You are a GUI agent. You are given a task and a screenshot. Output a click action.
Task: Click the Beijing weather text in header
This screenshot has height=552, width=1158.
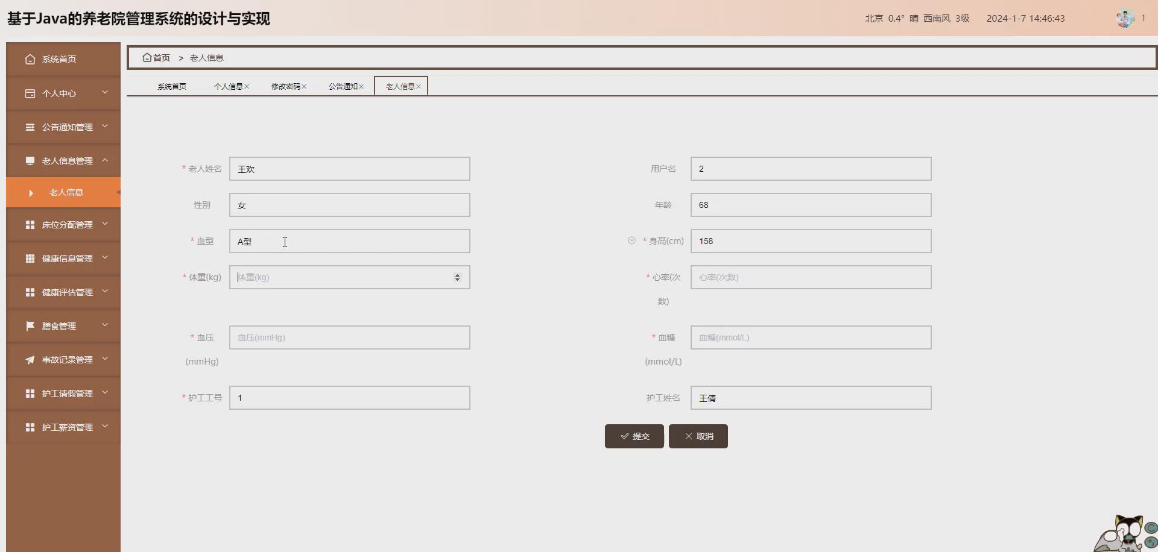click(917, 19)
